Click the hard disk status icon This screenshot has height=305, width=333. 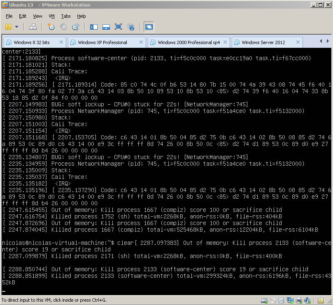pos(264,300)
